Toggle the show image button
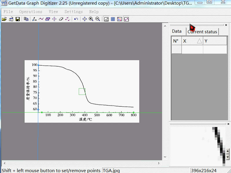 (x=106, y=19)
